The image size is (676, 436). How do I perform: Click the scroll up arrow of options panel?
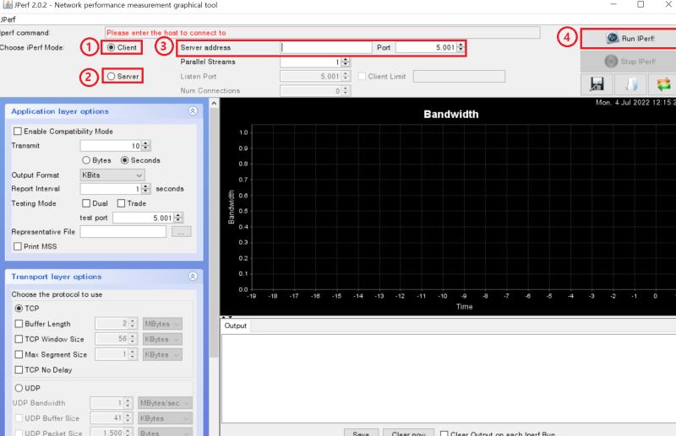pyautogui.click(x=214, y=103)
